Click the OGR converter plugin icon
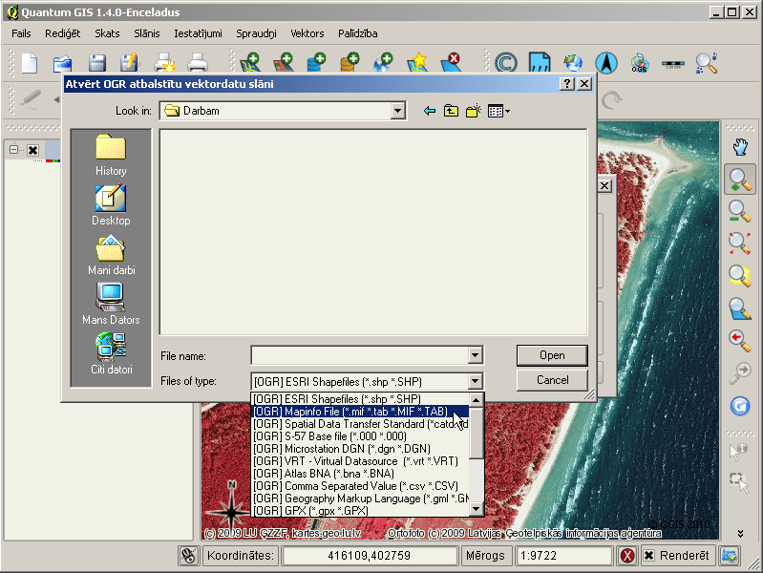Viewport: 763px width, 573px height. pos(640,63)
